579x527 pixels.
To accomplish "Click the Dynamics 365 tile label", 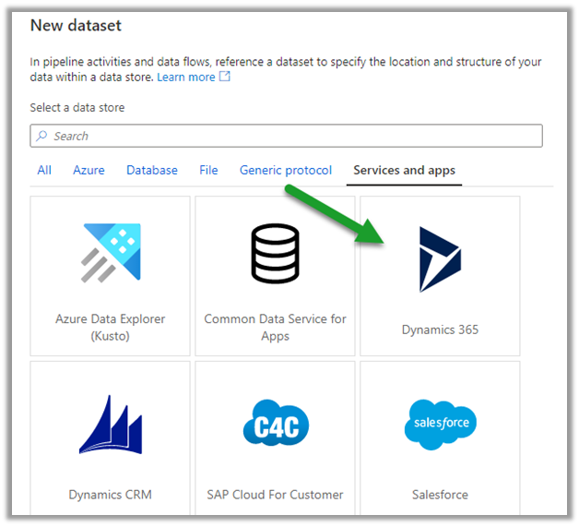I will tap(440, 329).
